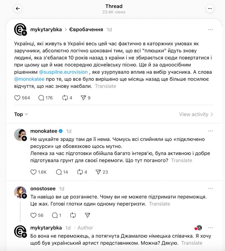
Task: Click monokatee's profile avatar
Action: (x=20, y=135)
